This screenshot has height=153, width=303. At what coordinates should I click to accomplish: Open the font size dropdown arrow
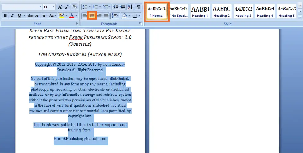(x=53, y=7)
